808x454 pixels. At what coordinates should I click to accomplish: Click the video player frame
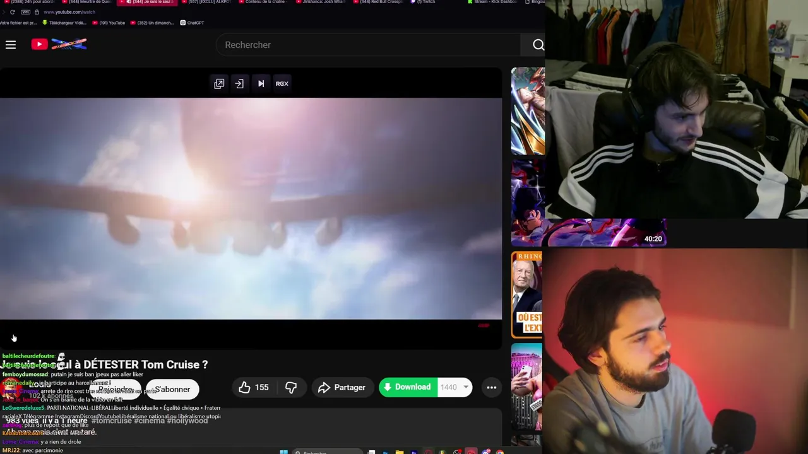[251, 208]
